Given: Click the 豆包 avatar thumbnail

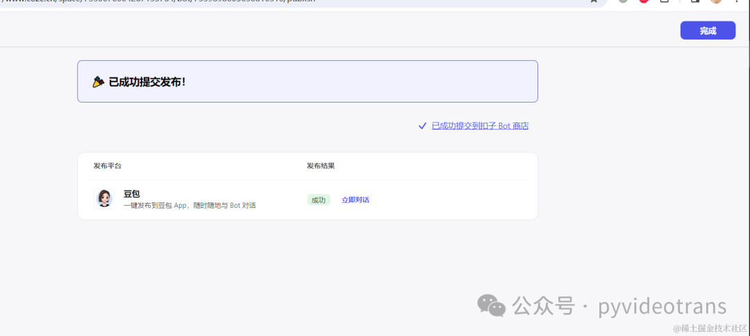Looking at the screenshot, I should click(x=104, y=199).
